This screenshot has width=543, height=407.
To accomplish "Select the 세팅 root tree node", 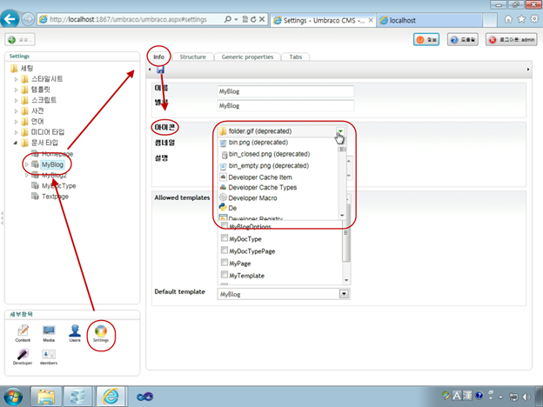I will click(27, 68).
